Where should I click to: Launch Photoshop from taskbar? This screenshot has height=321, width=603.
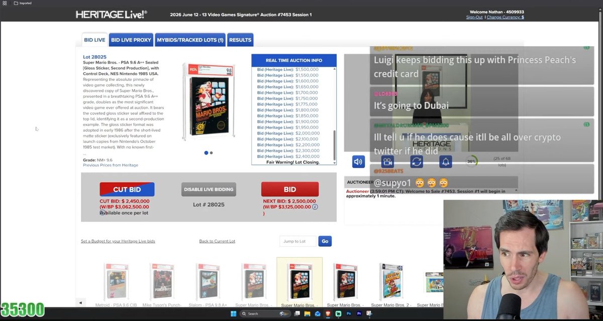click(349, 314)
